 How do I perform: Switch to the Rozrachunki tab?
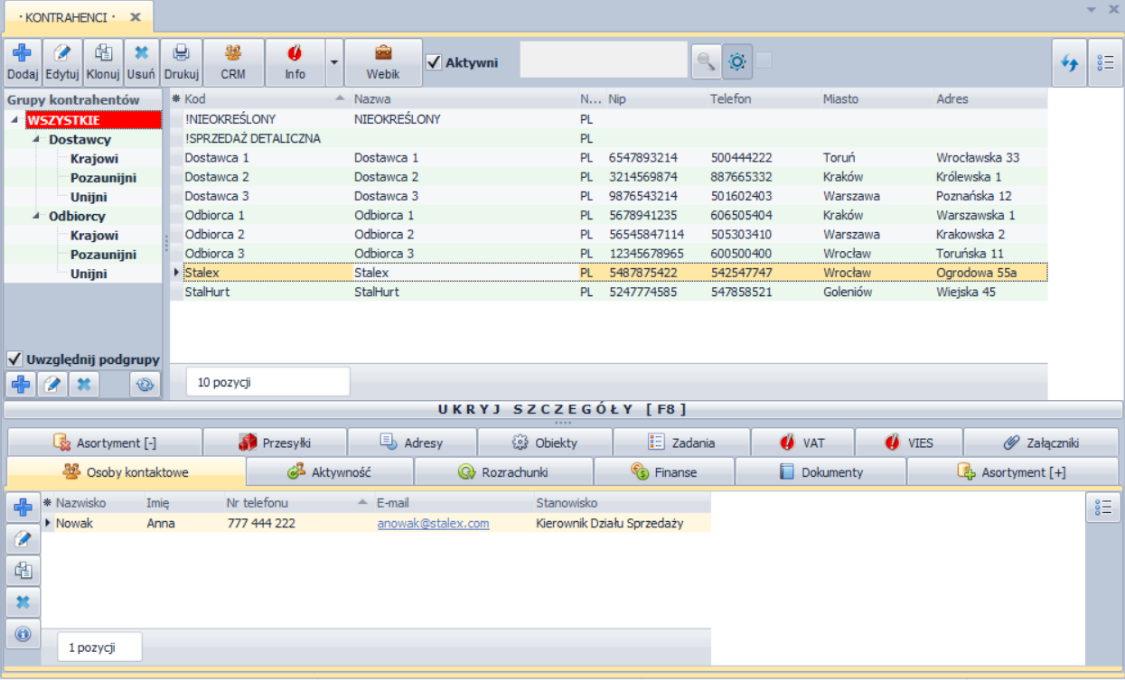503,471
